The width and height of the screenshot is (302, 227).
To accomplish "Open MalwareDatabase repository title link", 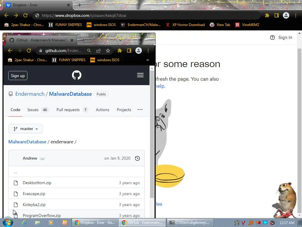I will 70,94.
